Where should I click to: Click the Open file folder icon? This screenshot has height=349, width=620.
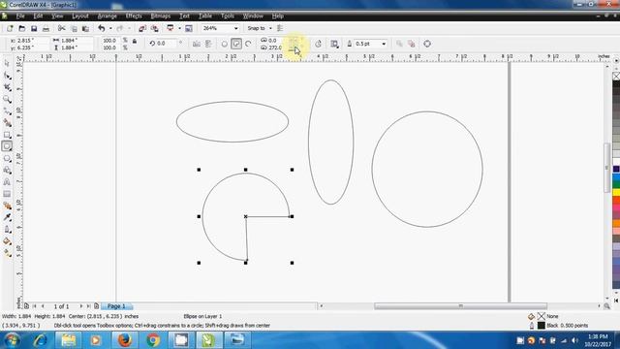point(21,28)
